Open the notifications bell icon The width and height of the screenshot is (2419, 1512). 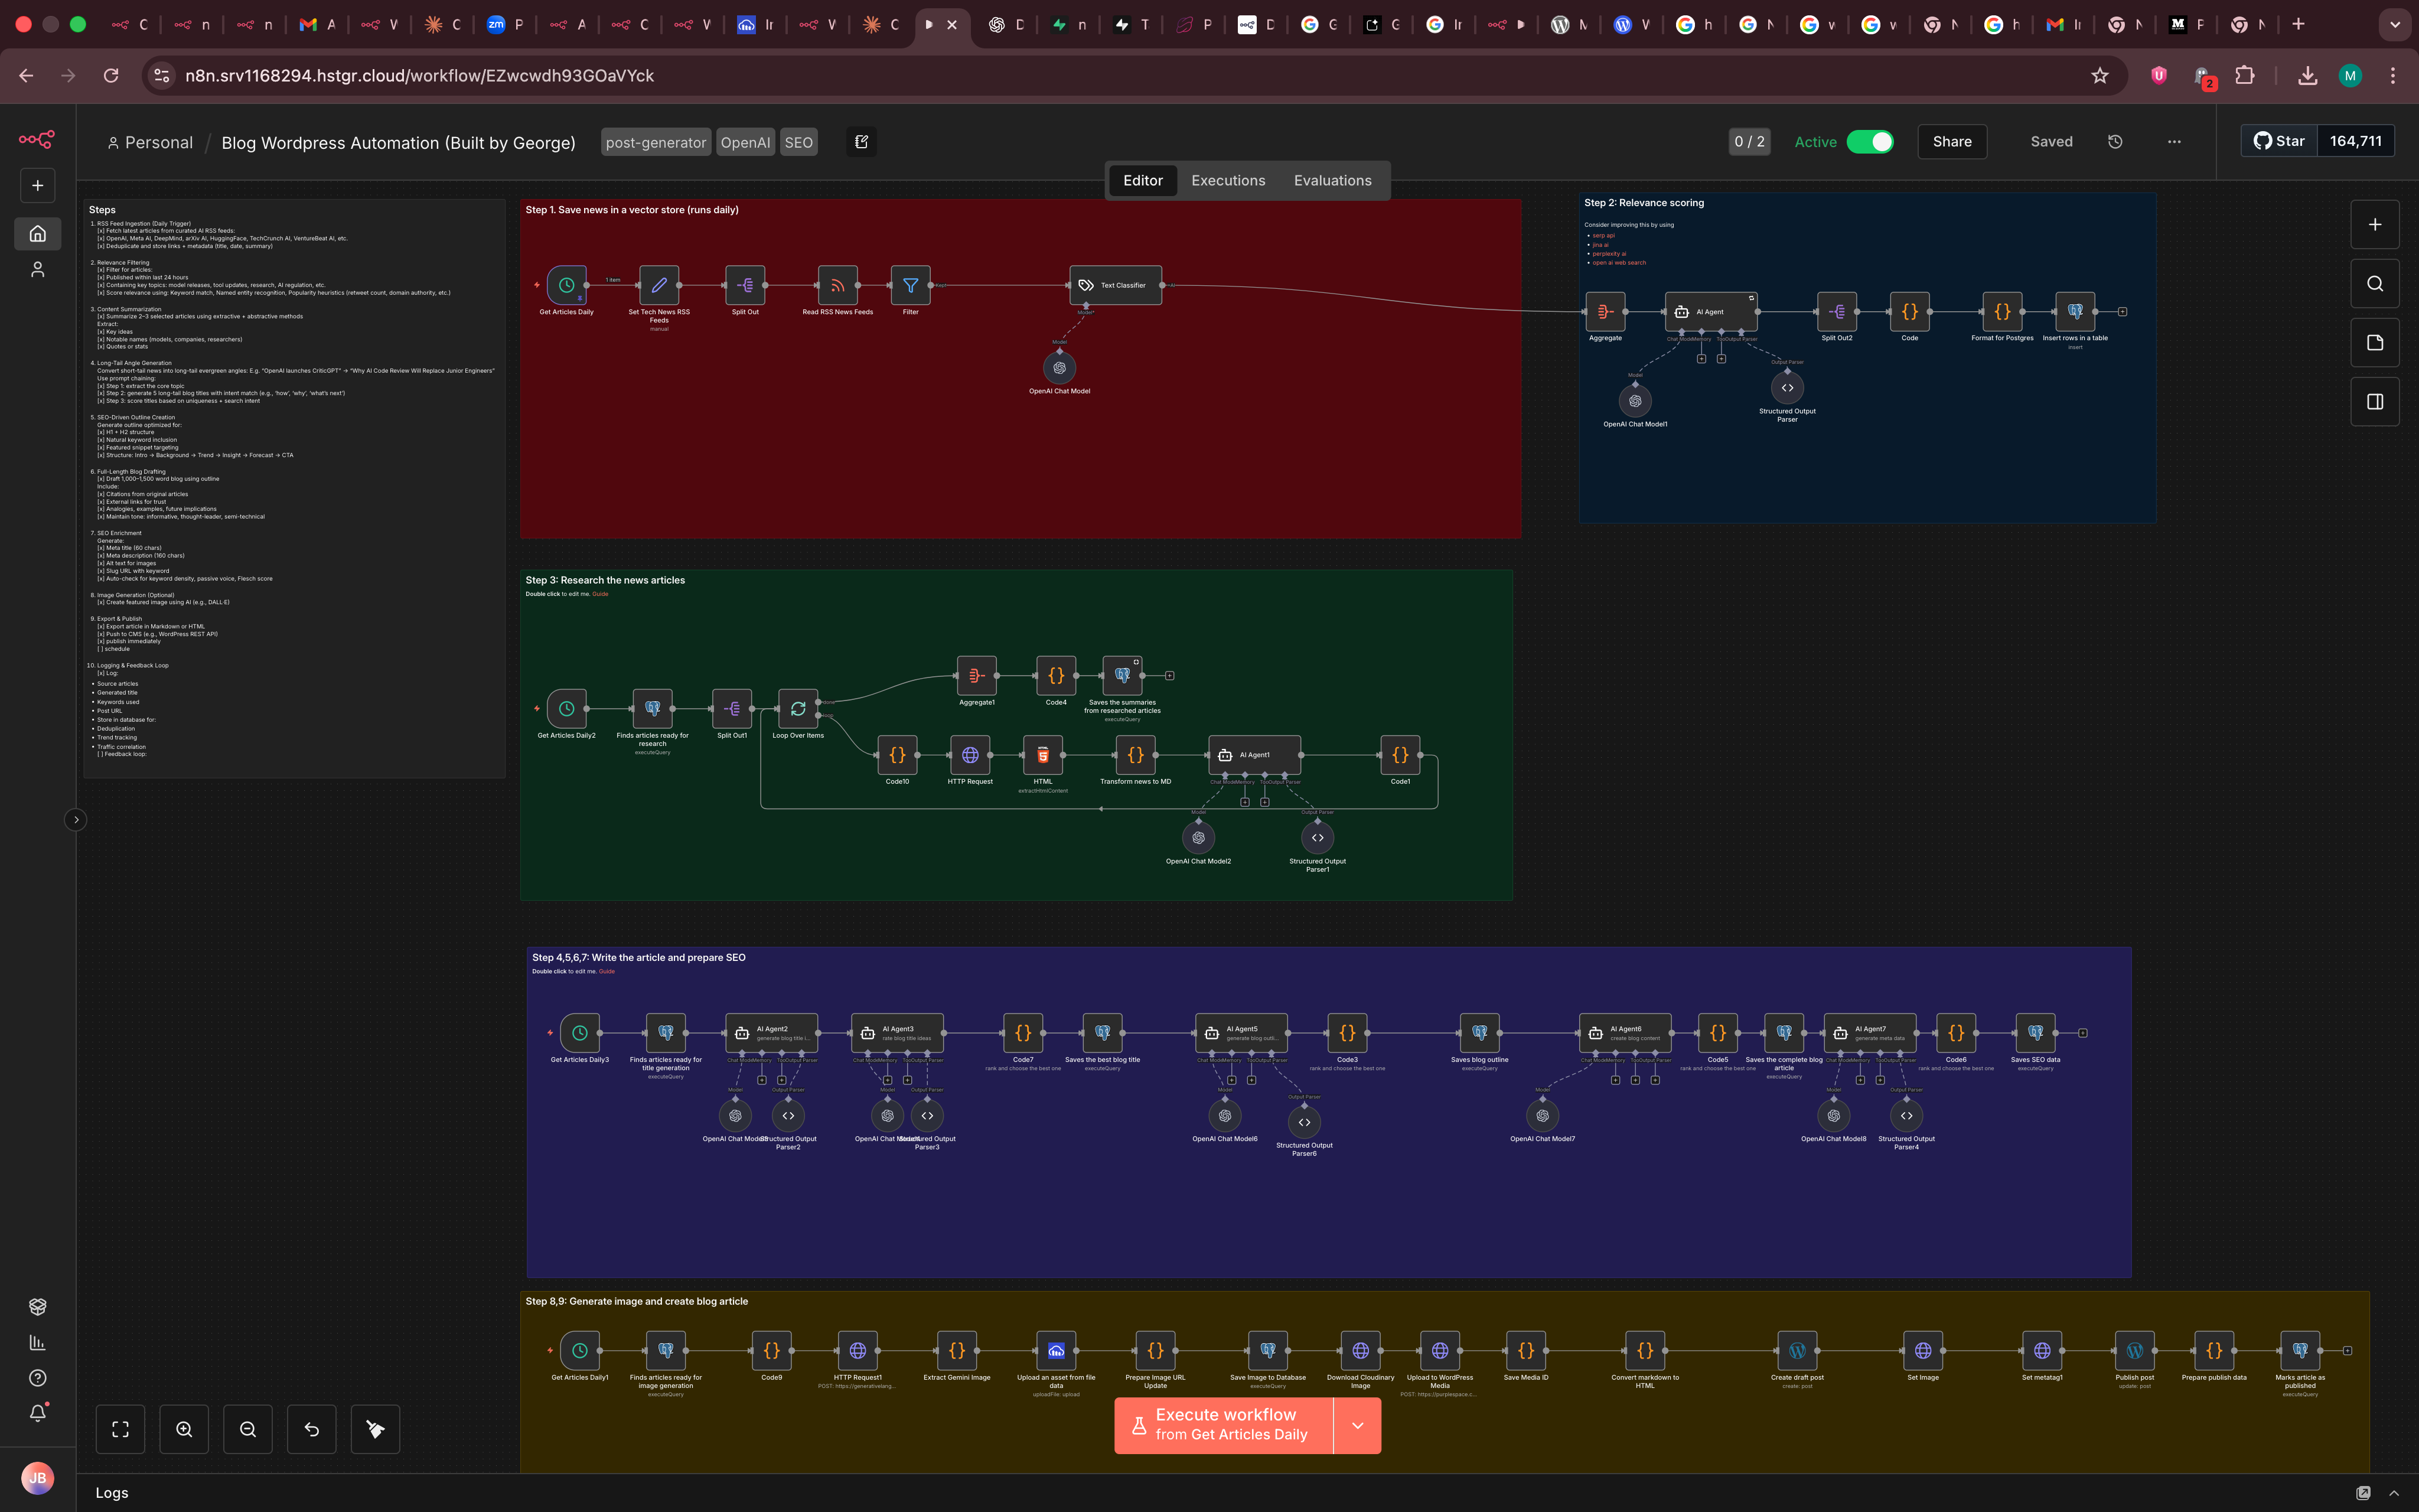[x=37, y=1413]
